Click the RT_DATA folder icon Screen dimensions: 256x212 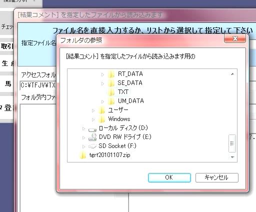click(111, 74)
